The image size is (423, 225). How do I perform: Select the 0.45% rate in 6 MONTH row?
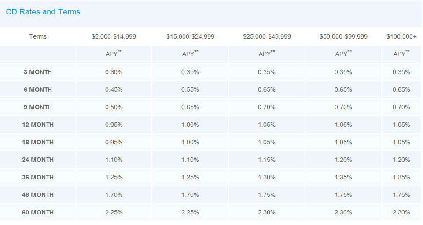click(x=114, y=89)
